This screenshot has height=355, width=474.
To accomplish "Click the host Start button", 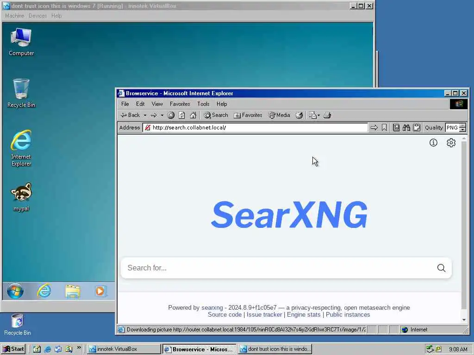I will 13,349.
